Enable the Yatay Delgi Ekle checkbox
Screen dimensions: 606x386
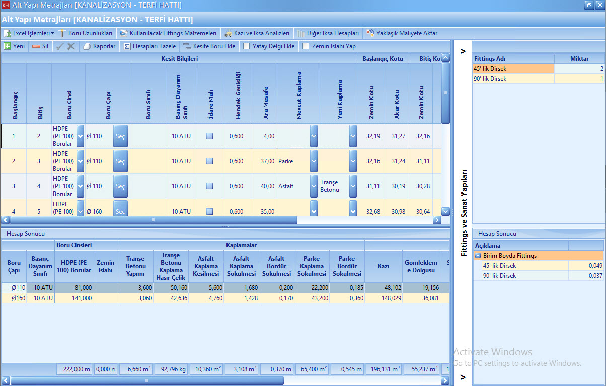247,46
